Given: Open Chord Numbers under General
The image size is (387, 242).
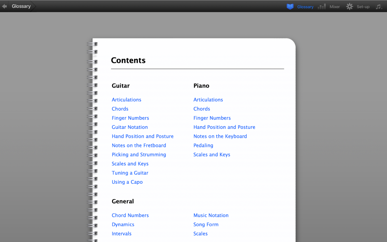Looking at the screenshot, I should tap(130, 215).
